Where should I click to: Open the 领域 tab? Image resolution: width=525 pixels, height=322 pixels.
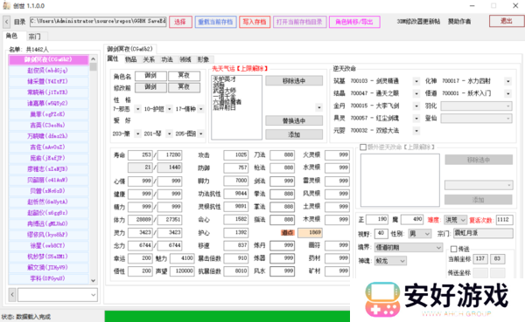click(185, 59)
